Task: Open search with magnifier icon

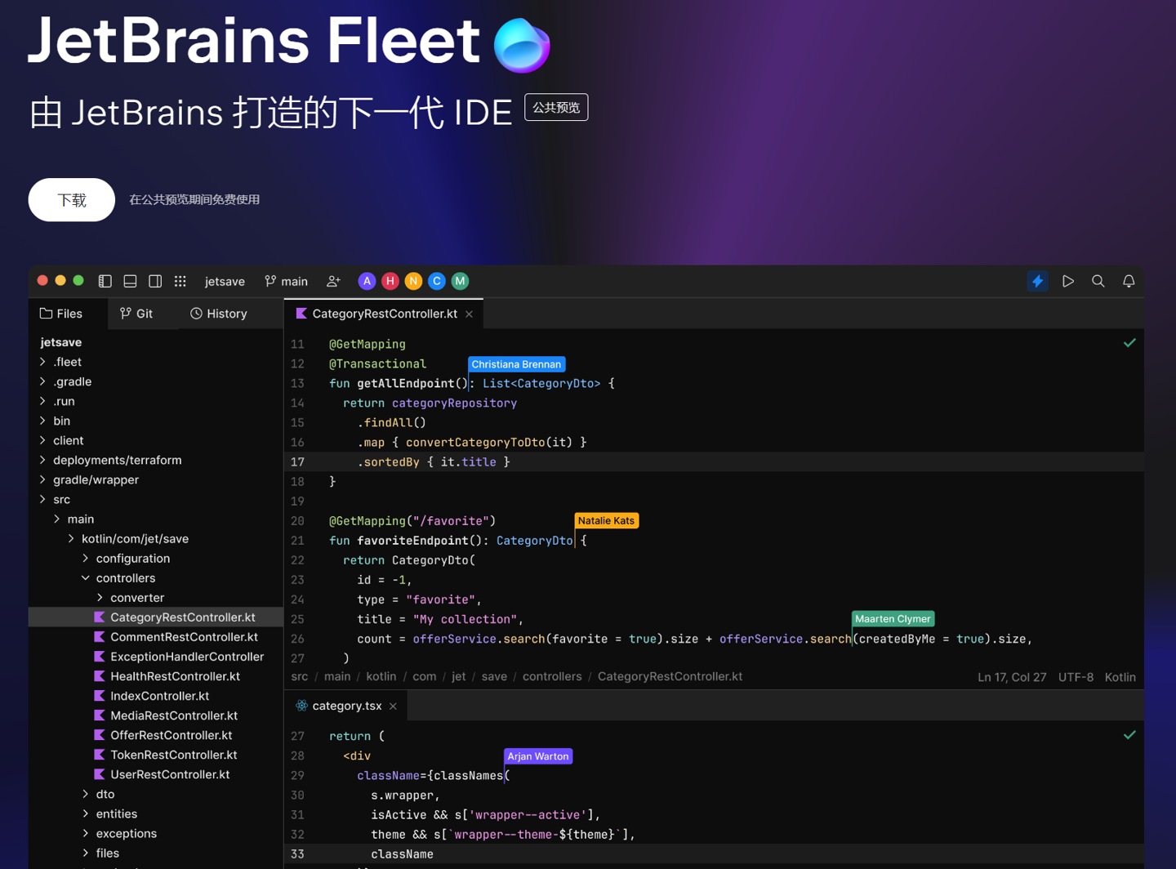Action: tap(1098, 281)
